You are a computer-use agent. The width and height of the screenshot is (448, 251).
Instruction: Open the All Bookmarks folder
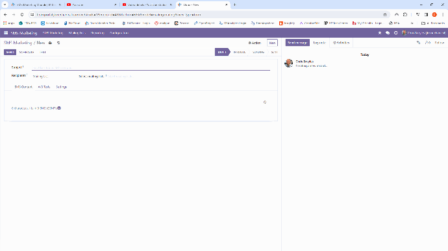433,23
